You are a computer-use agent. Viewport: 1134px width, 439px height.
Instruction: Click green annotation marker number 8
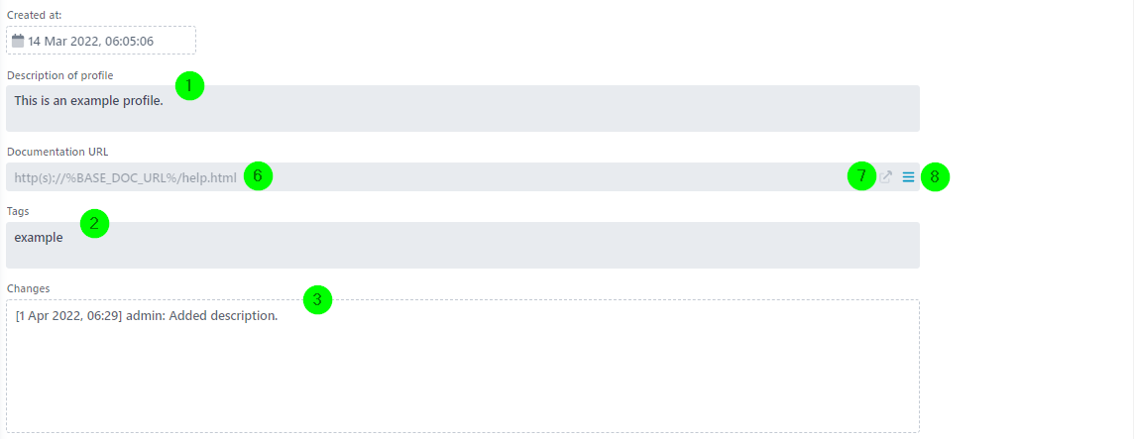[x=935, y=175]
